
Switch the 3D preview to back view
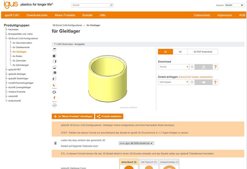tap(54, 73)
